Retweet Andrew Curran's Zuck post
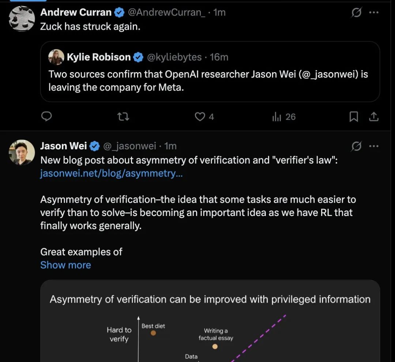Image resolution: width=395 pixels, height=362 pixels. tap(124, 116)
